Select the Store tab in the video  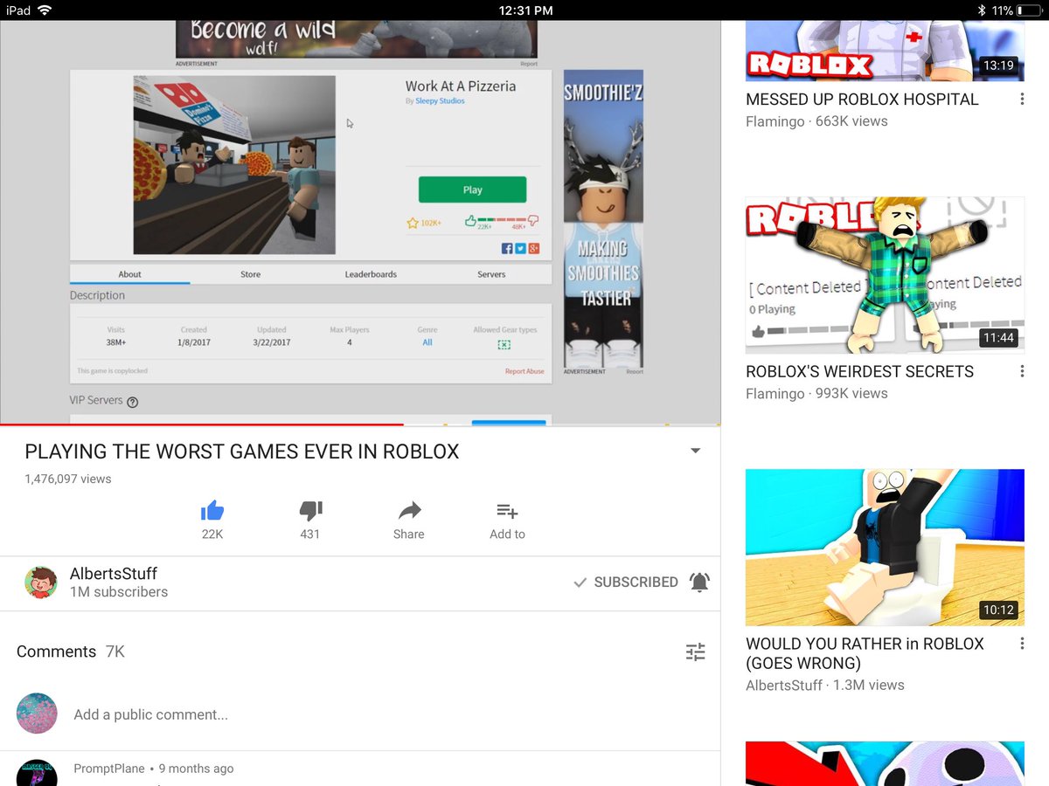251,274
